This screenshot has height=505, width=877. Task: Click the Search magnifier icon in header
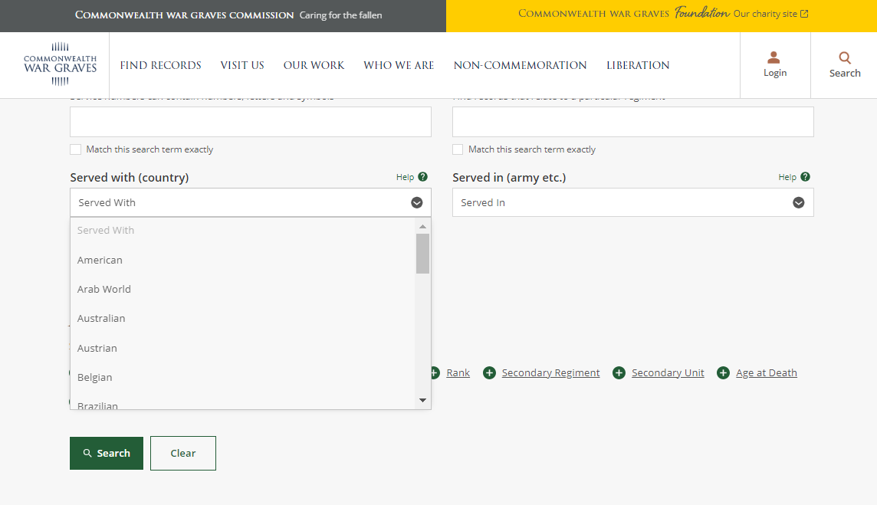click(x=844, y=58)
